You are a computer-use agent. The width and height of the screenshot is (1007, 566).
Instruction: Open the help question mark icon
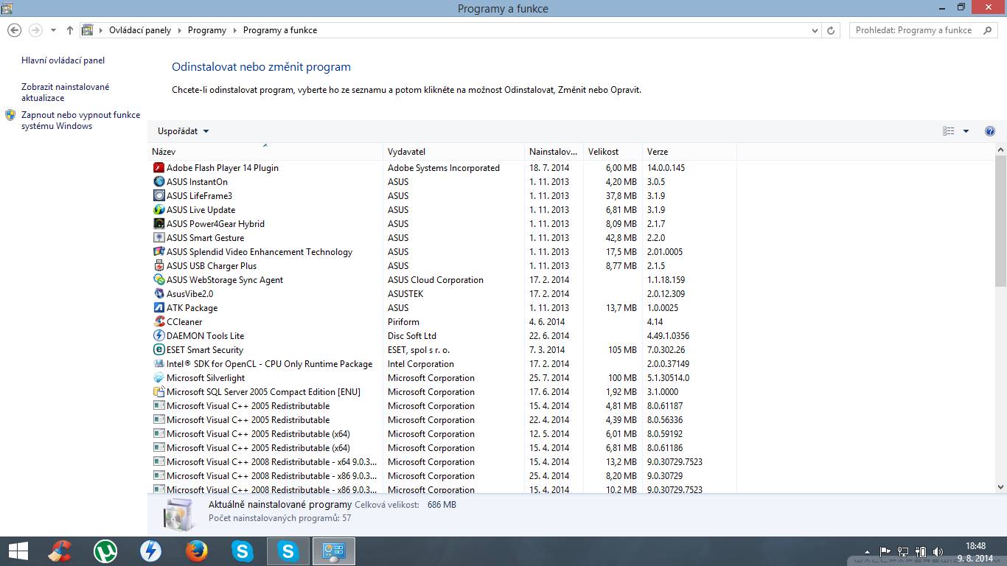click(x=990, y=131)
